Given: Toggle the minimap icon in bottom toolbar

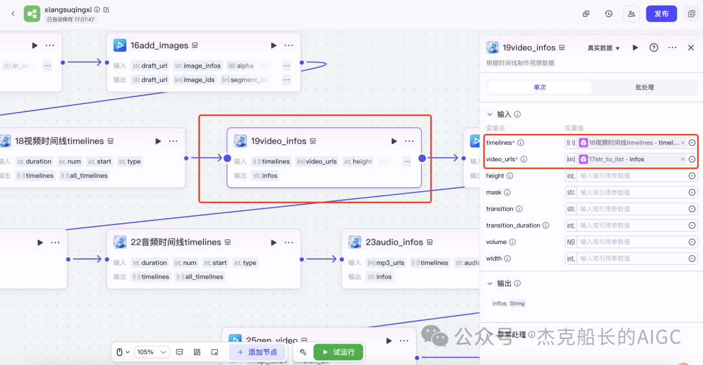Looking at the screenshot, I should [x=215, y=352].
